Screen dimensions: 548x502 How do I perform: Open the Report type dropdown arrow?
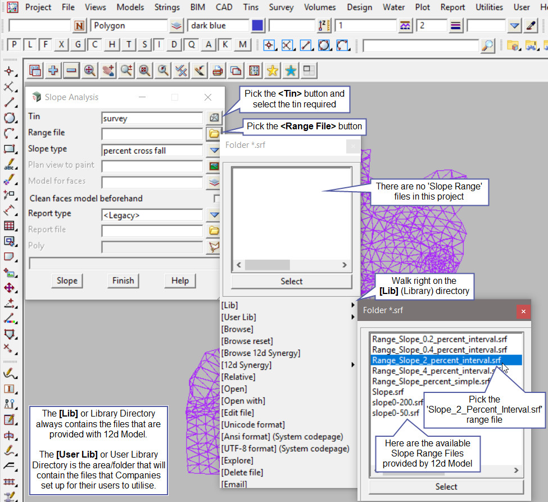(214, 215)
